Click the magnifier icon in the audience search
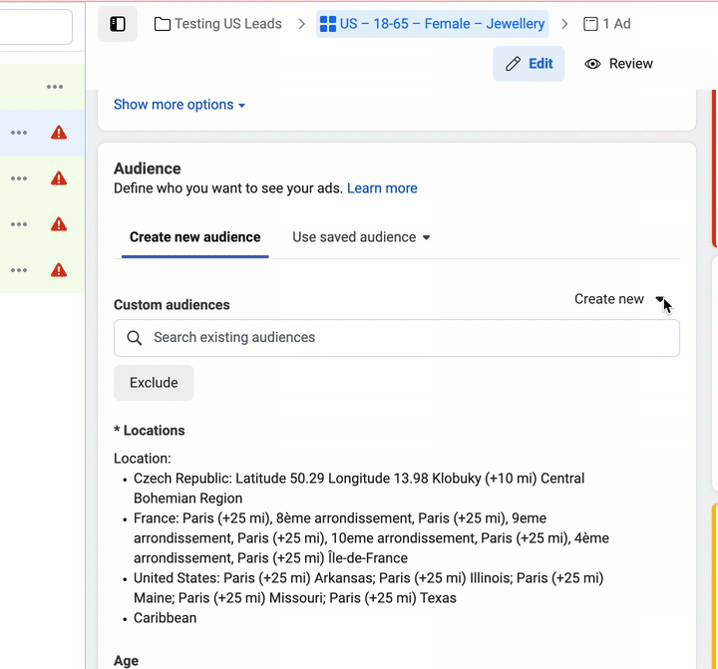The height and width of the screenshot is (669, 718). pos(135,338)
